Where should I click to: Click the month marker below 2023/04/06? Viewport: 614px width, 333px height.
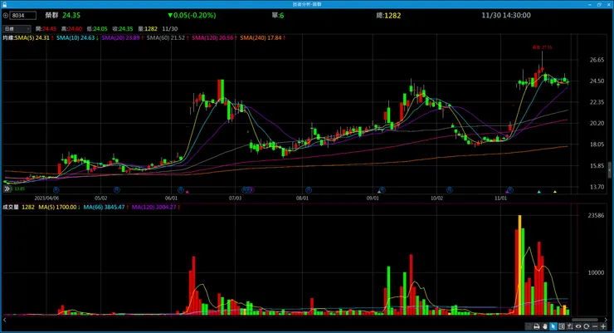pos(56,189)
